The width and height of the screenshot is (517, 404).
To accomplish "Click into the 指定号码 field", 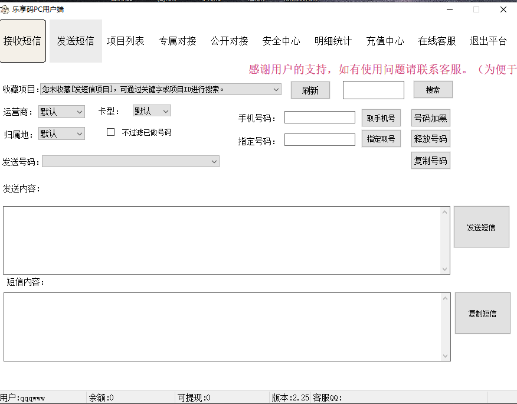I will pyautogui.click(x=320, y=139).
